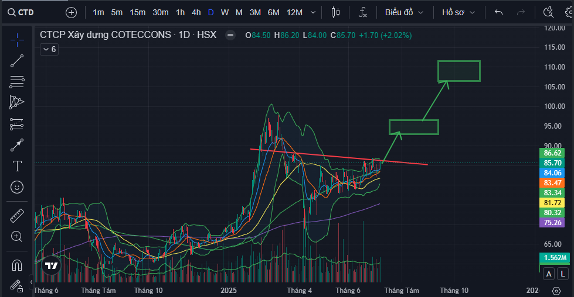Select the 4h interval
The image size is (574, 297).
click(x=196, y=12)
